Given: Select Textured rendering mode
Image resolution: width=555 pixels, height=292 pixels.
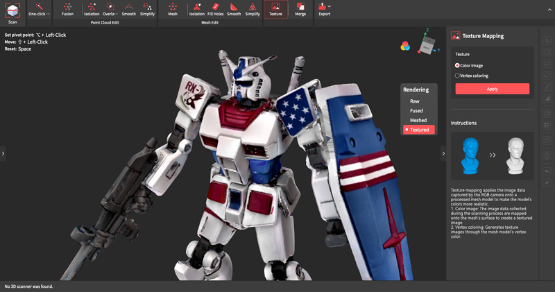Looking at the screenshot, I should tap(419, 130).
